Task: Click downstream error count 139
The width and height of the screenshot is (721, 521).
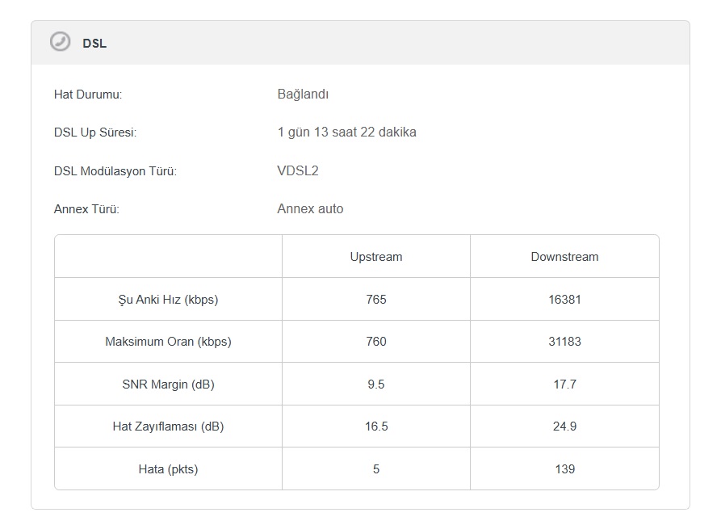Action: [564, 469]
